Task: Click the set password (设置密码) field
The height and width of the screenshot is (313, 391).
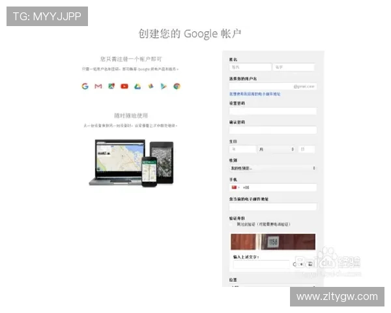Action: (x=273, y=111)
